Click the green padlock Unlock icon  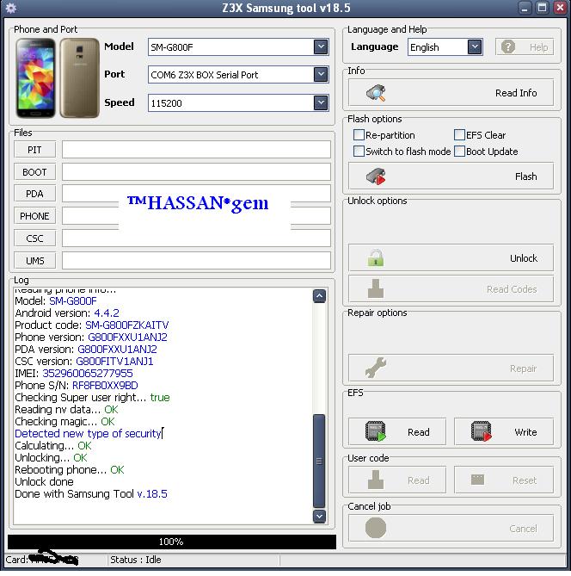(x=376, y=258)
